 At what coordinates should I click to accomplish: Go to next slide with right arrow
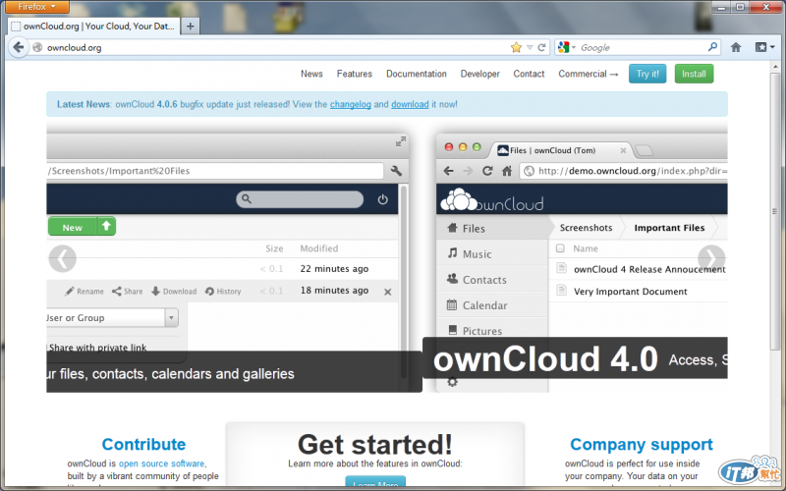[710, 258]
